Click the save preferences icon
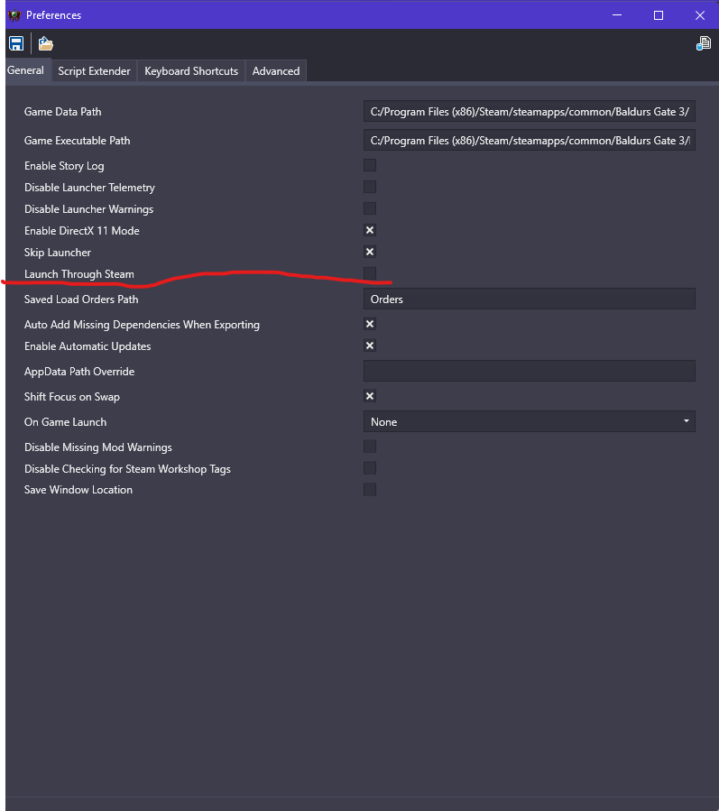This screenshot has height=811, width=719. (15, 42)
